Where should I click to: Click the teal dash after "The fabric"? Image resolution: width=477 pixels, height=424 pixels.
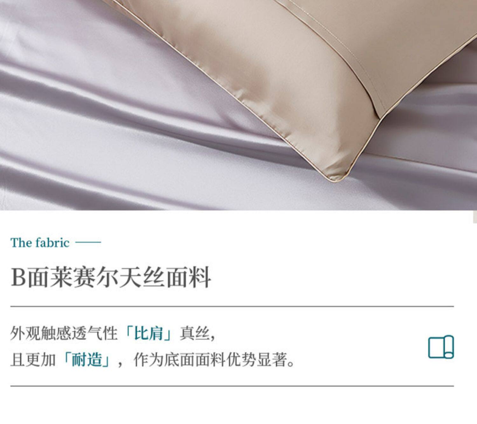pyautogui.click(x=88, y=243)
